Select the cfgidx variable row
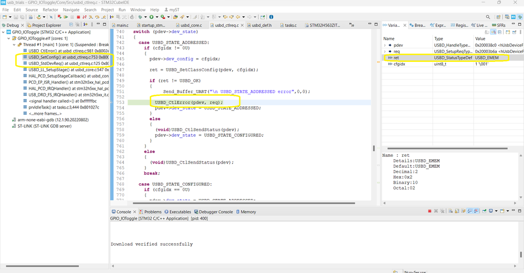This screenshot has width=524, height=273. (453, 64)
